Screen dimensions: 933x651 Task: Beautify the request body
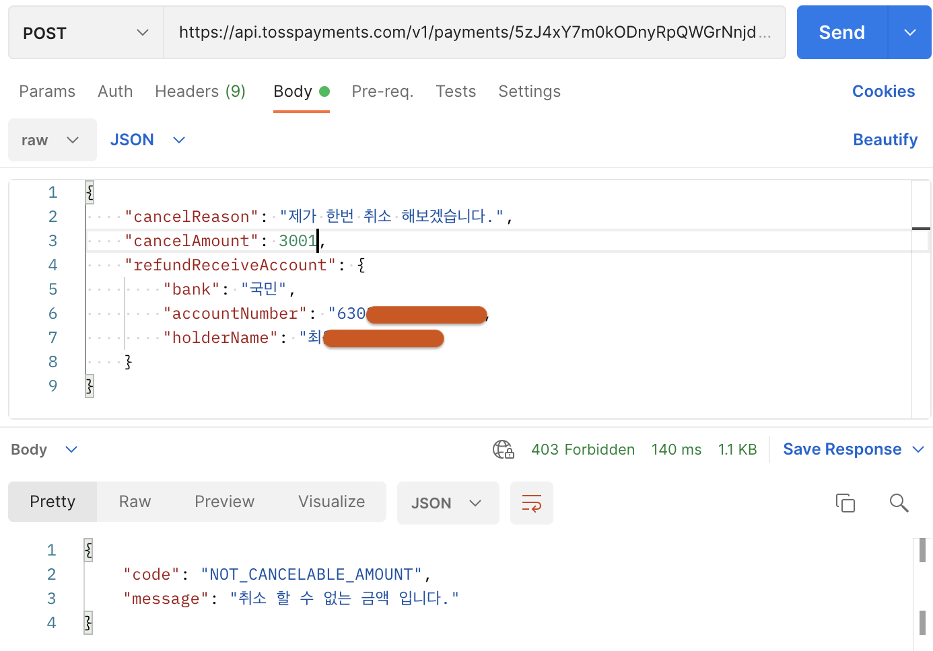click(885, 140)
